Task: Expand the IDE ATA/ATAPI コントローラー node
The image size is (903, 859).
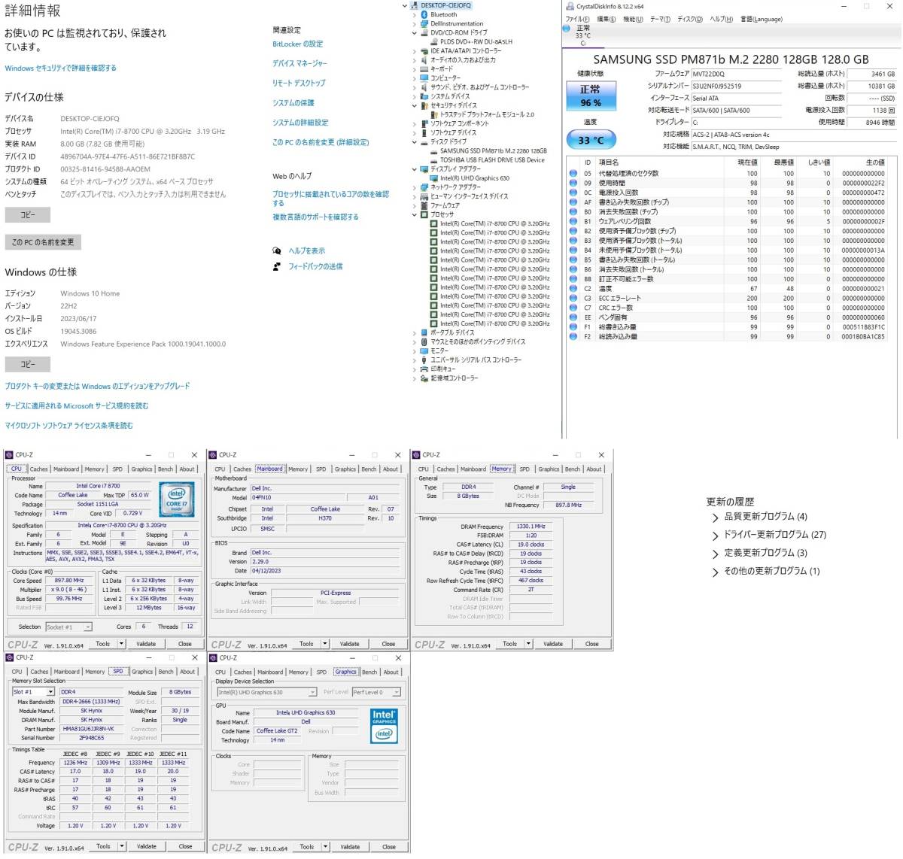Action: point(414,50)
